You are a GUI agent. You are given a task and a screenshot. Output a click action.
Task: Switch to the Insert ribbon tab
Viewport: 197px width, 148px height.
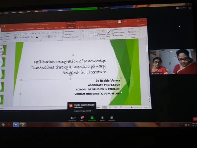pos(4,30)
